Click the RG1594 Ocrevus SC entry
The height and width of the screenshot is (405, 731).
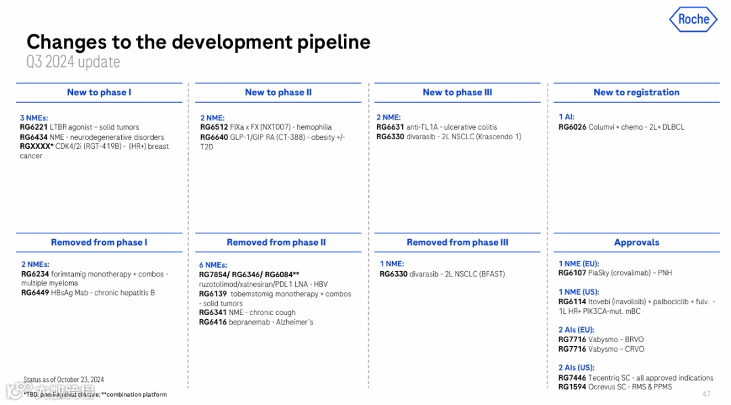click(x=615, y=387)
